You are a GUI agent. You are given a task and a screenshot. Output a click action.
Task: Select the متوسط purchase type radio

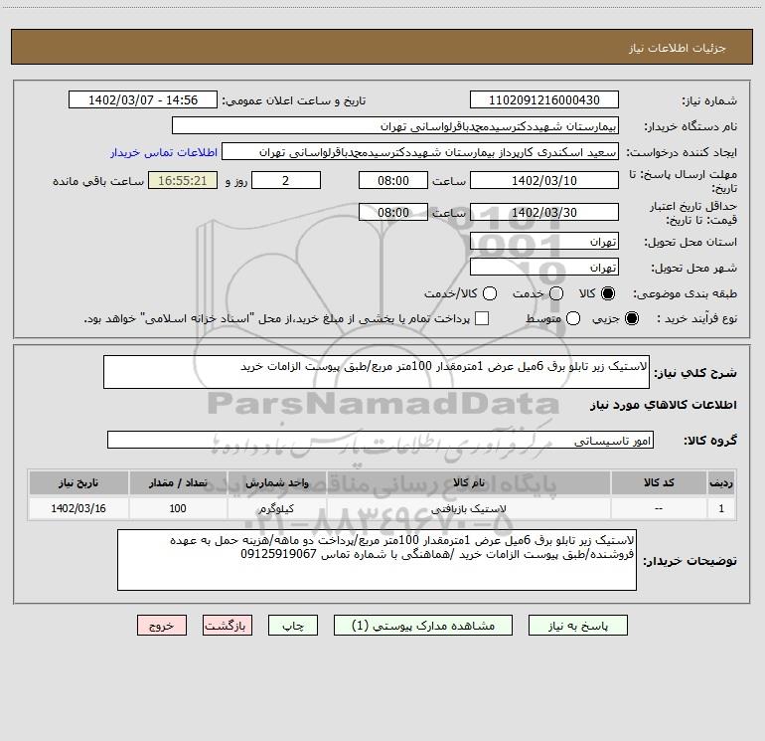(x=573, y=318)
